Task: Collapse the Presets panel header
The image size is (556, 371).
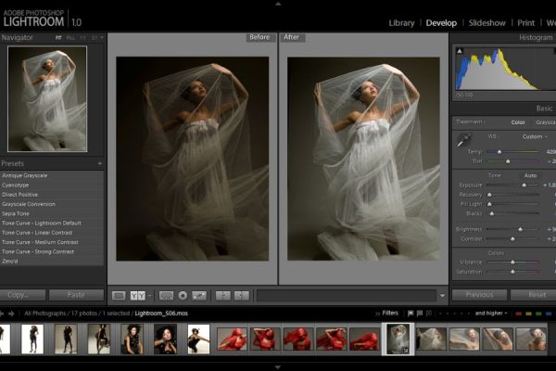Action: (x=19, y=163)
